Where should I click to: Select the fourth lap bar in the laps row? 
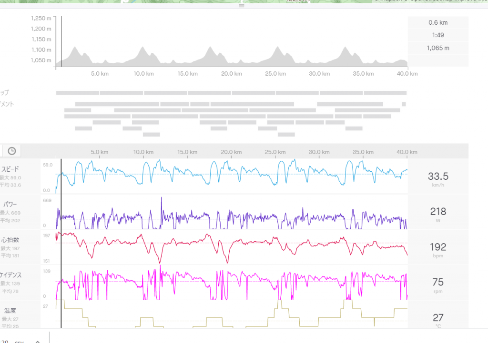pyautogui.click(x=210, y=93)
